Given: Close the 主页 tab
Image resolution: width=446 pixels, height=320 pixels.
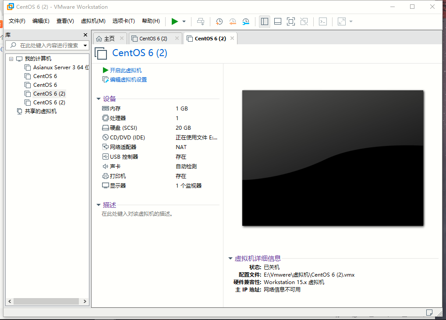Looking at the screenshot, I should (122, 38).
